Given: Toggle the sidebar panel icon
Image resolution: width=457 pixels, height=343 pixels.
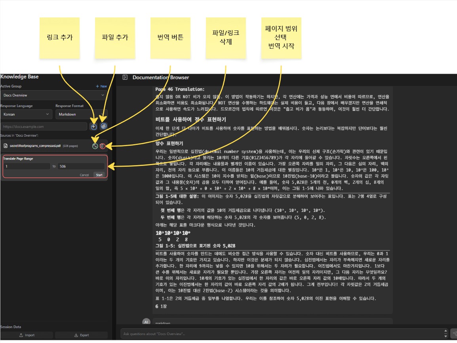Looking at the screenshot, I should coord(125,77).
